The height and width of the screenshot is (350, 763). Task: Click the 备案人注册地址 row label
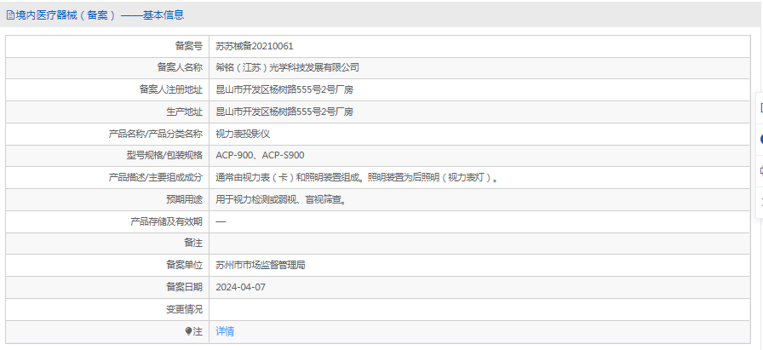(170, 90)
